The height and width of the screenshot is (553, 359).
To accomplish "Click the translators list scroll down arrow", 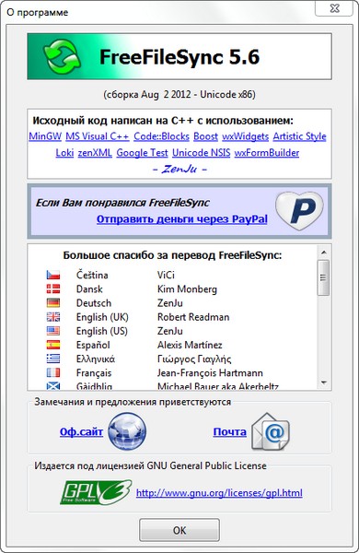I will [323, 382].
